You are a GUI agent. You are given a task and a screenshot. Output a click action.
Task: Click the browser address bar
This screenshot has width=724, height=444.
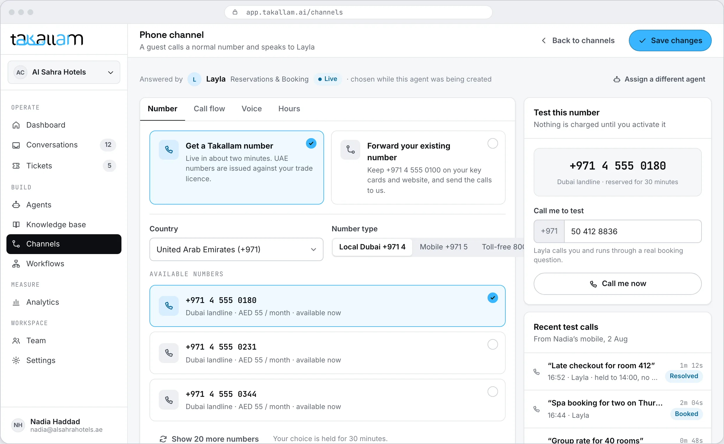tap(358, 12)
